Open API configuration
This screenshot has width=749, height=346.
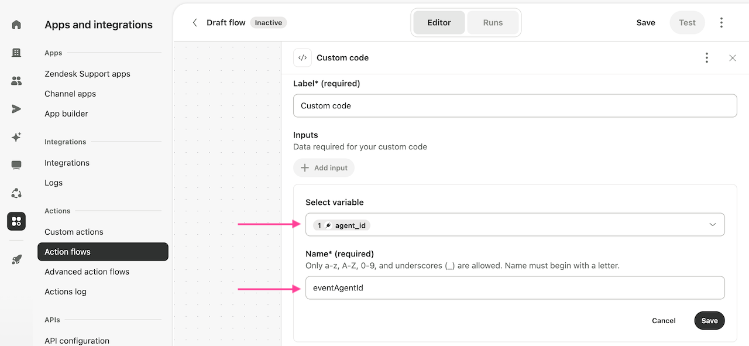pos(77,341)
